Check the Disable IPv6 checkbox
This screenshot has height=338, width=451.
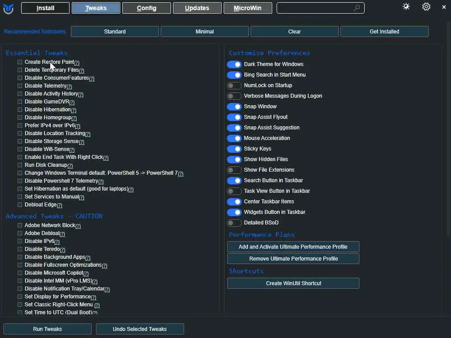pos(20,241)
